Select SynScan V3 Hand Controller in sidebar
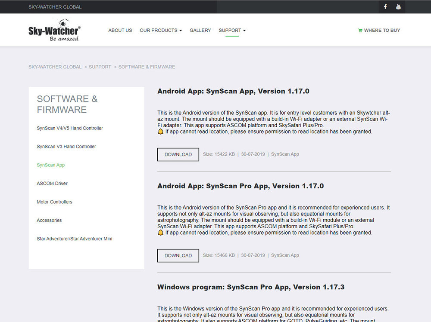The height and width of the screenshot is (322, 431). click(x=66, y=147)
